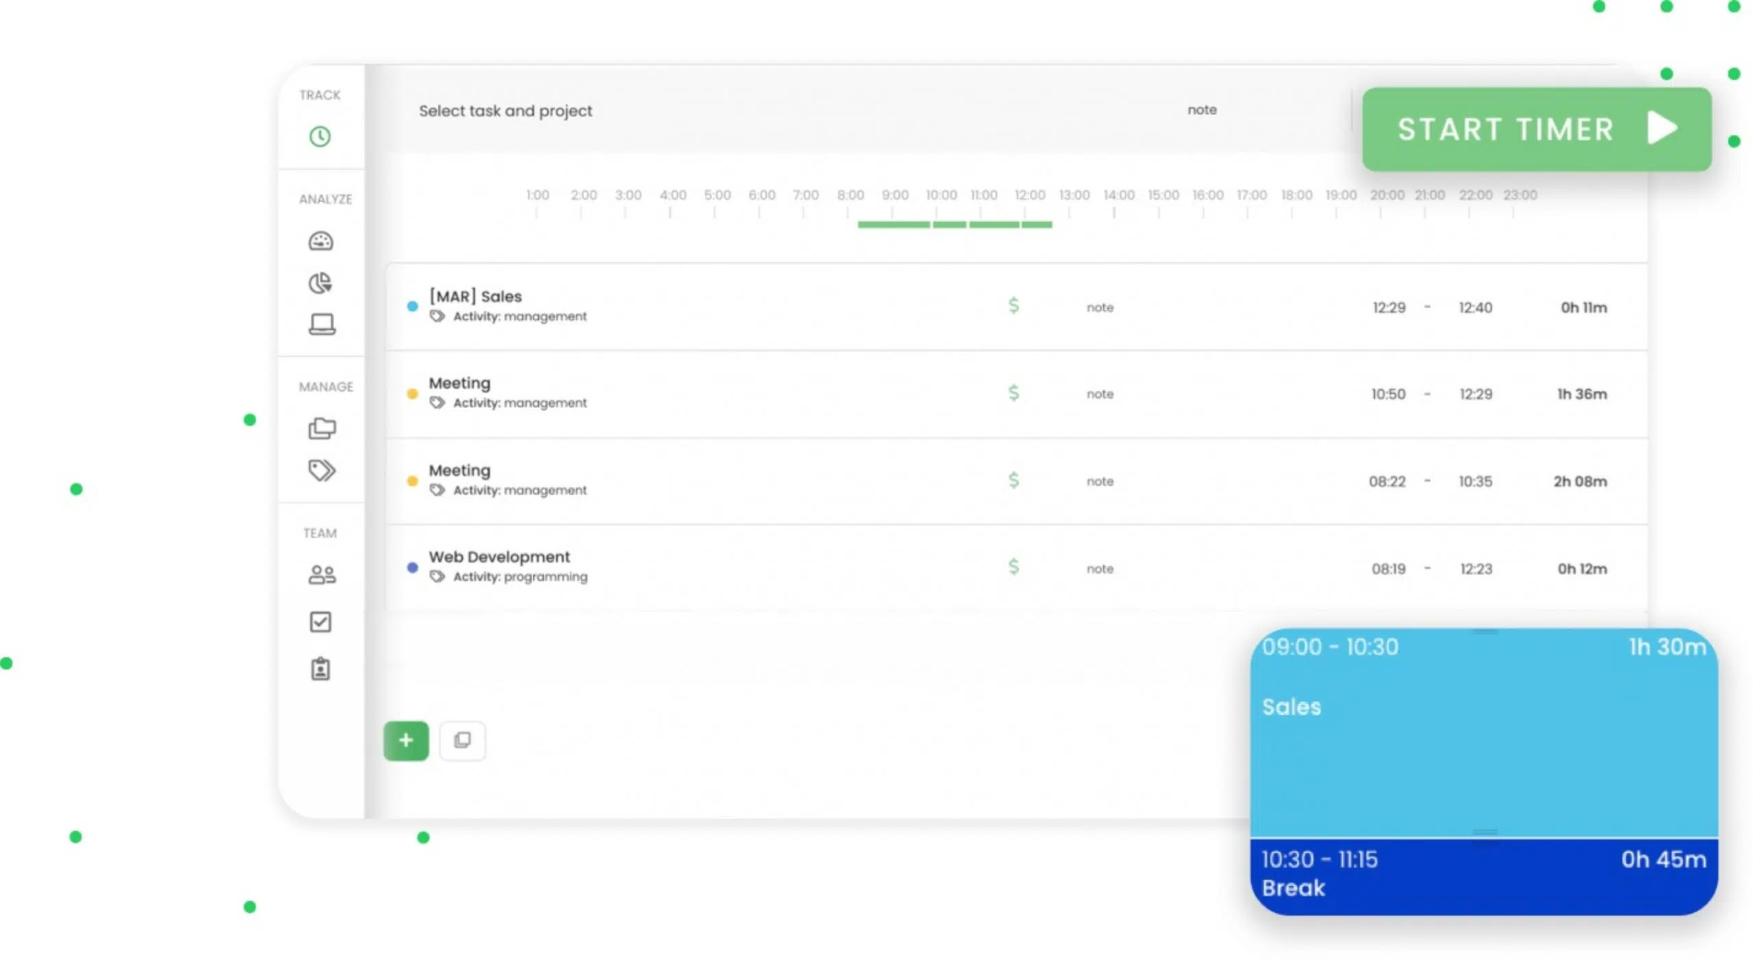
Task: Select the pie chart Analyze icon
Action: click(x=319, y=283)
